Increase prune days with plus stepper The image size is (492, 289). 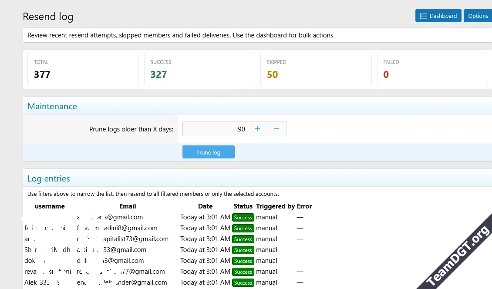(x=257, y=129)
